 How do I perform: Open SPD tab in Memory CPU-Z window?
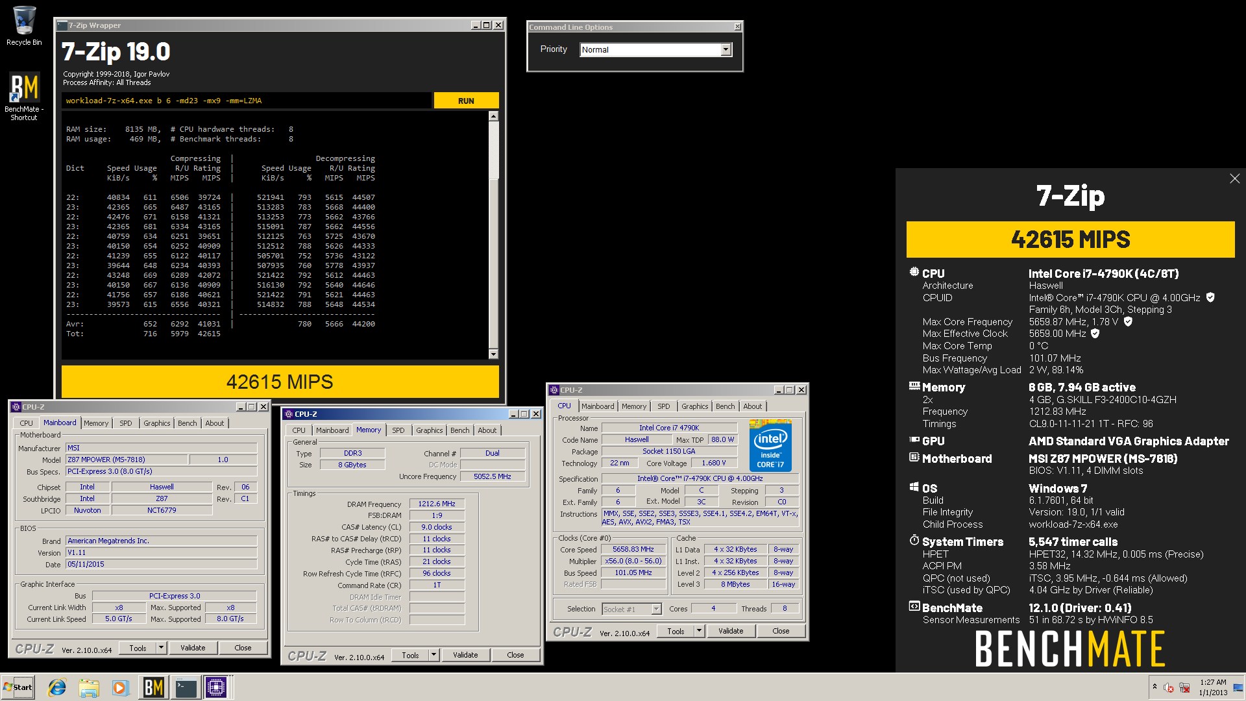point(398,430)
